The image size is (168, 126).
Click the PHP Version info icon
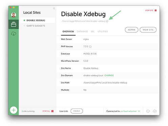click(90, 46)
